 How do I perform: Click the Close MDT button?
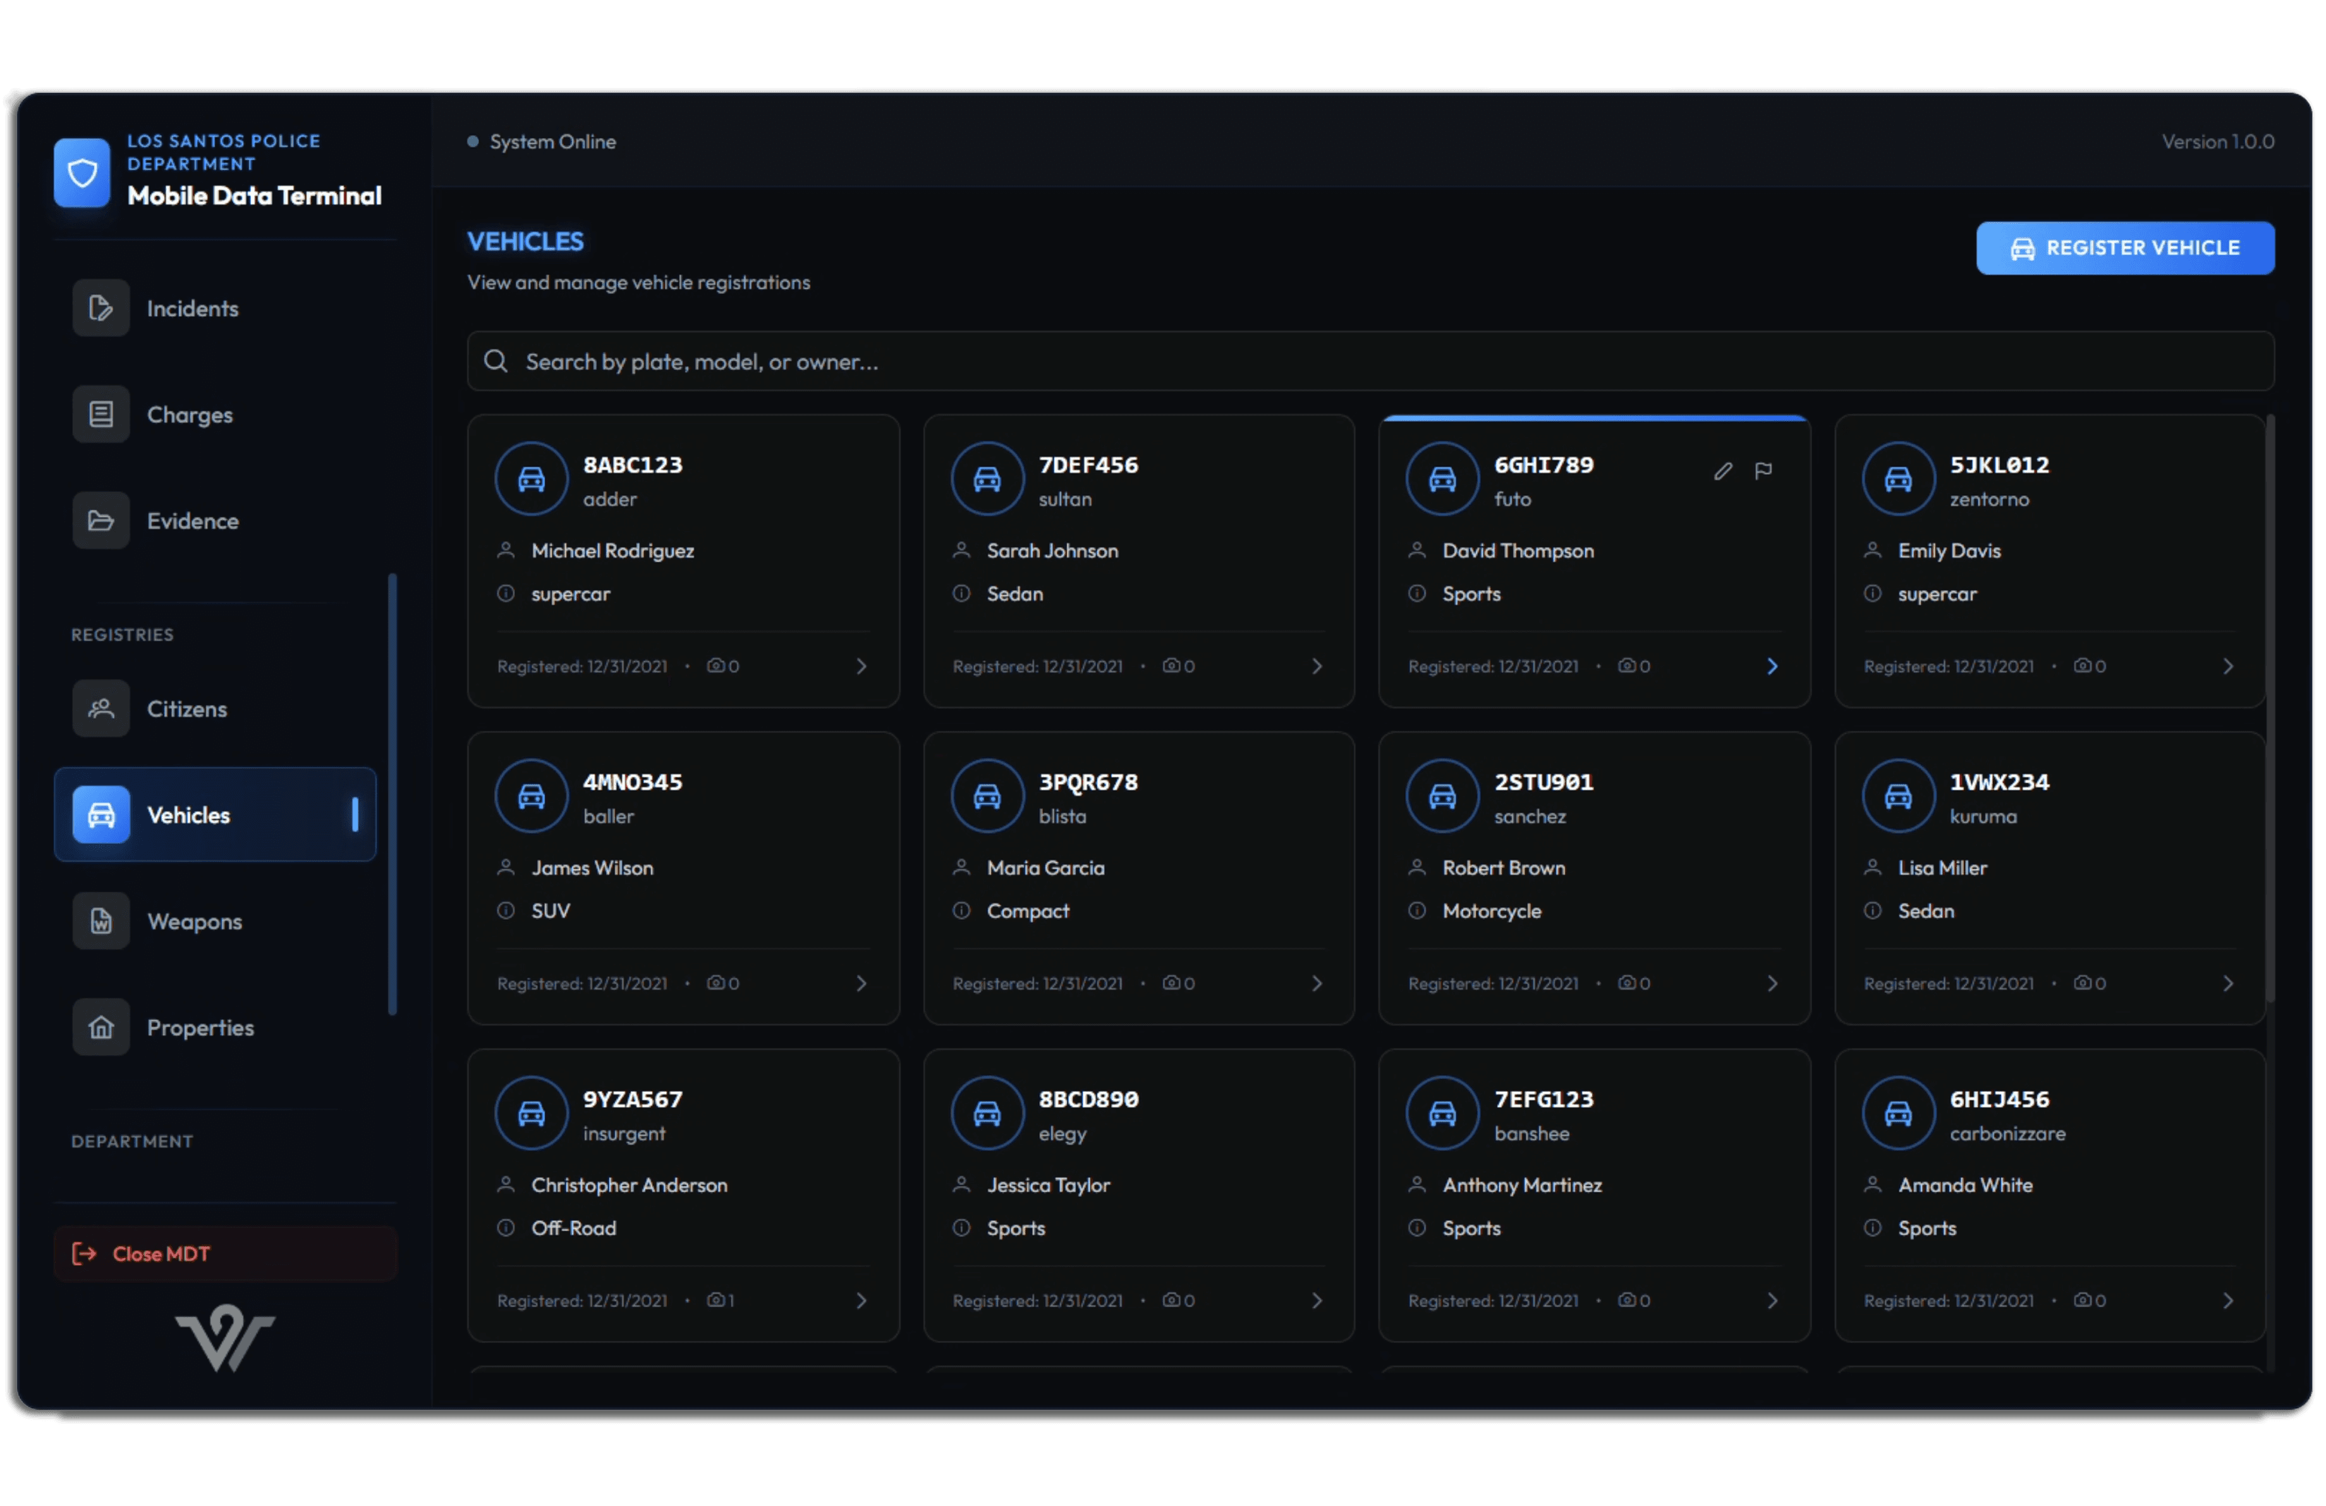point(226,1254)
